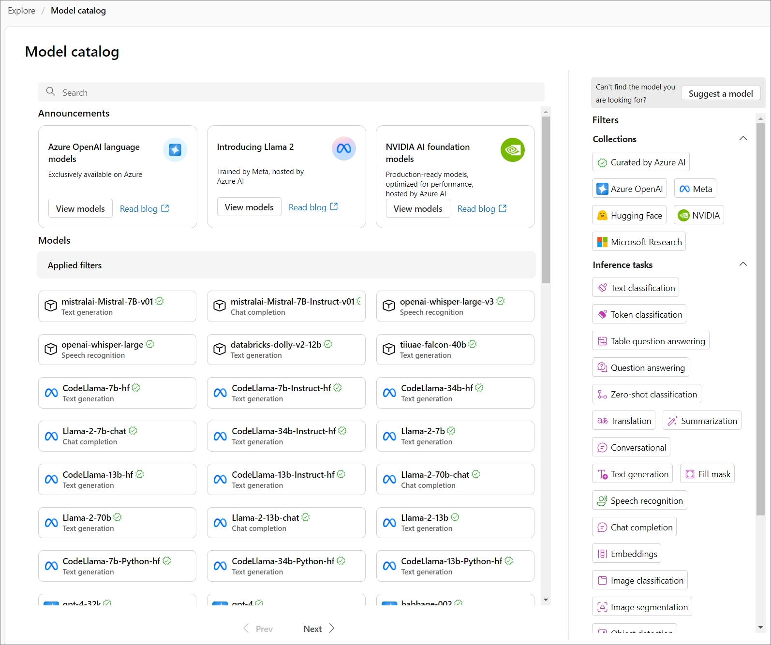This screenshot has height=645, width=771.
Task: Click the Meta icon of Llama-2-13b
Action: click(x=389, y=523)
